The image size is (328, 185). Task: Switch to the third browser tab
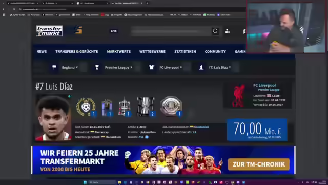(x=92, y=3)
